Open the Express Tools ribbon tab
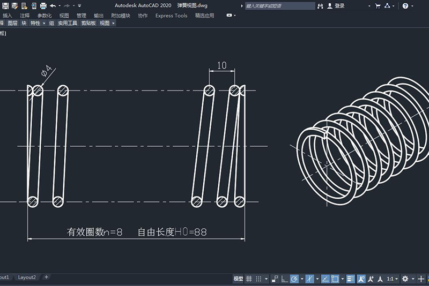The height and width of the screenshot is (286, 429). 171,16
